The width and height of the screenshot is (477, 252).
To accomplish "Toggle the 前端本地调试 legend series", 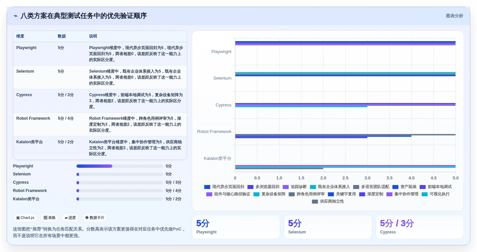I will 435,187.
